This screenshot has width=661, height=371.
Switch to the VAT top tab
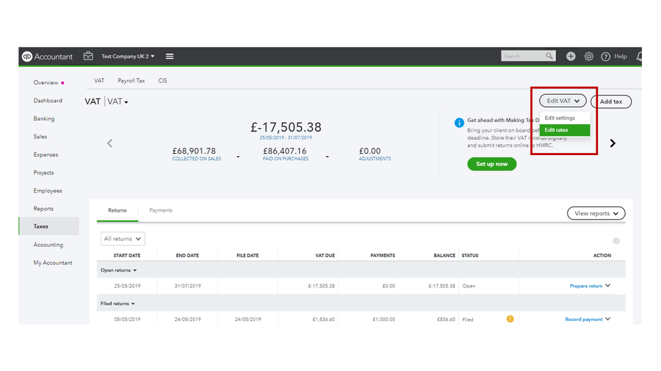tap(99, 81)
